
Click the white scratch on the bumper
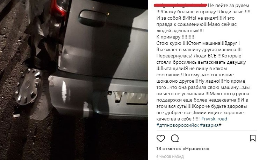tap(64, 91)
